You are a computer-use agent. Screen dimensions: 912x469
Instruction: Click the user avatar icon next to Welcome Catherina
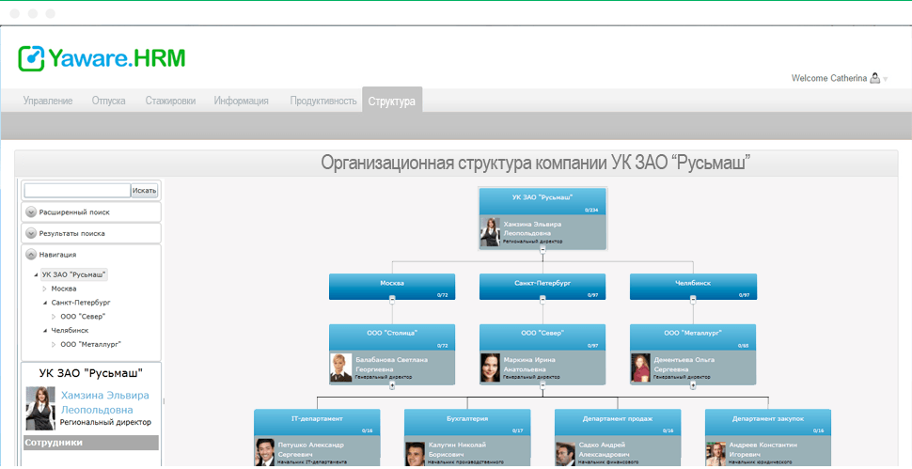click(x=874, y=78)
